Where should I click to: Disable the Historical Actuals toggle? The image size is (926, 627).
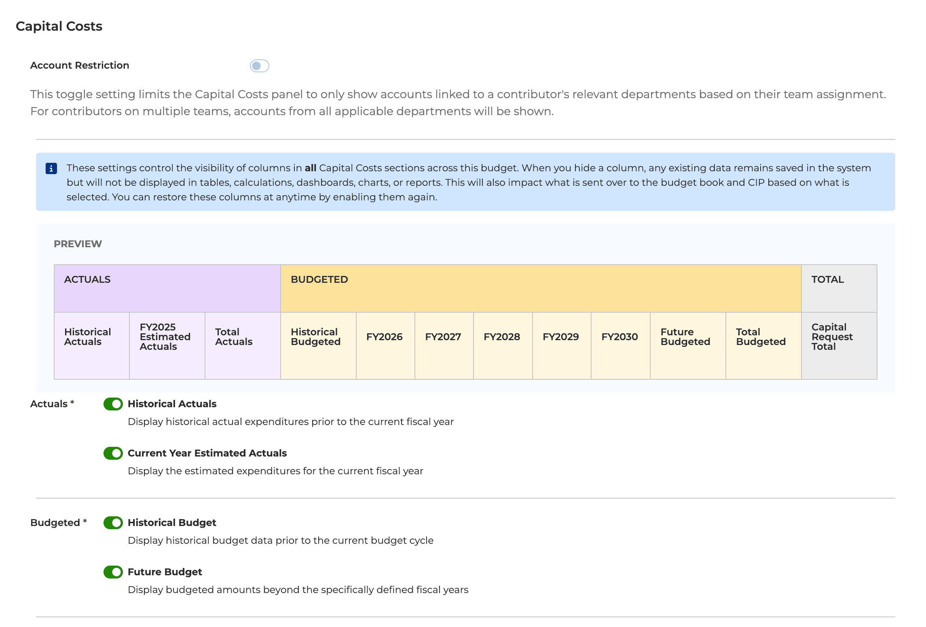point(113,404)
